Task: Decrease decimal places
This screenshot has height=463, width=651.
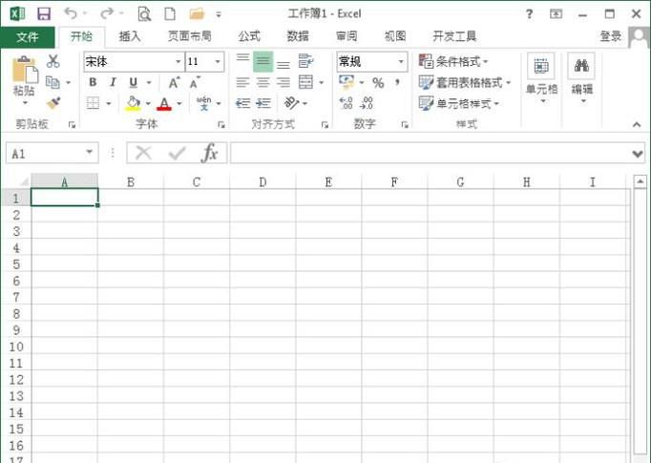Action: 367,103
